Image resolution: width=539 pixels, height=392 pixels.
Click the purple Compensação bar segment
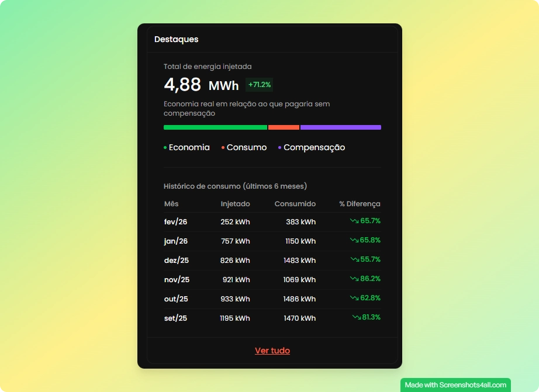[x=340, y=127]
